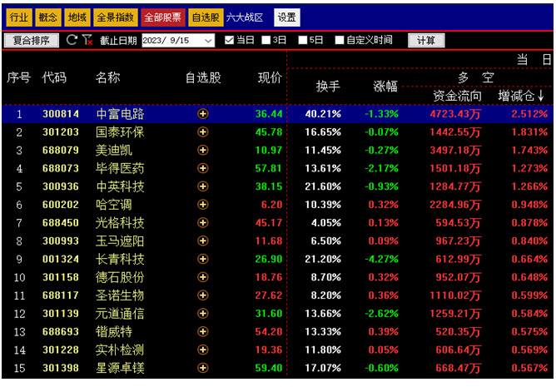
Task: Select stock code 300936
Action: (x=61, y=186)
